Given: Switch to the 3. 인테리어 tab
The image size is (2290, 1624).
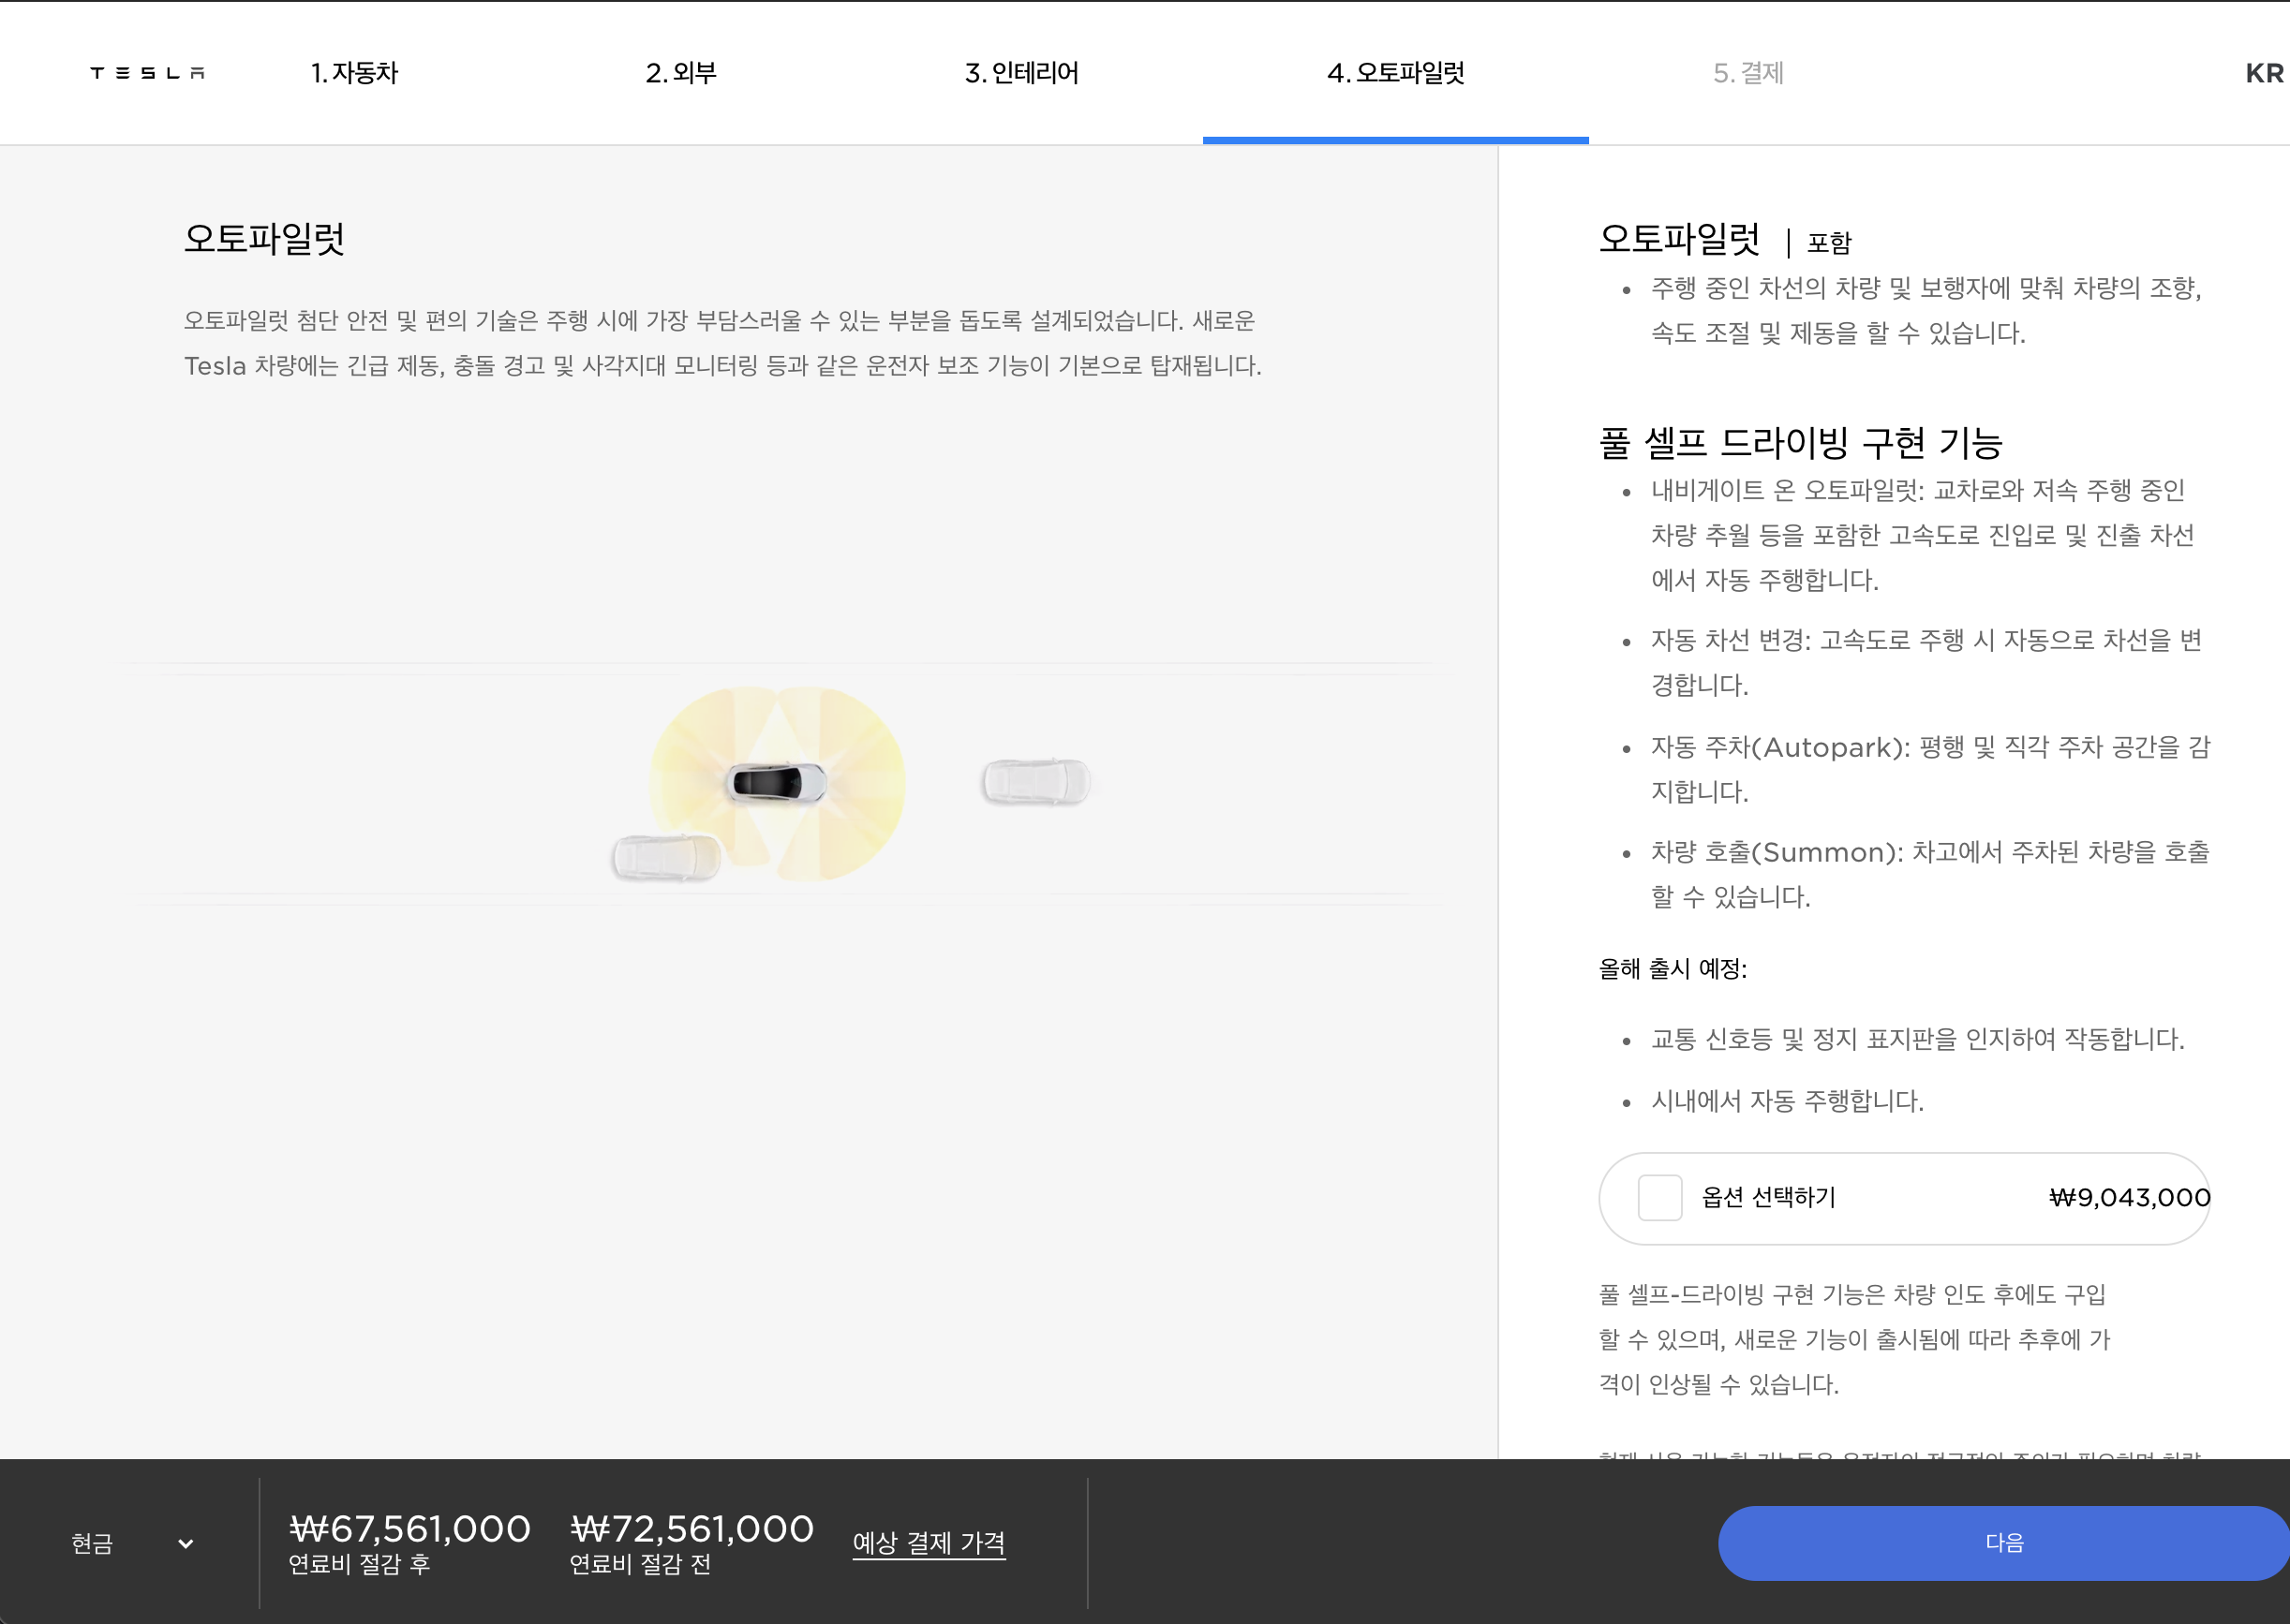Looking at the screenshot, I should point(1021,73).
